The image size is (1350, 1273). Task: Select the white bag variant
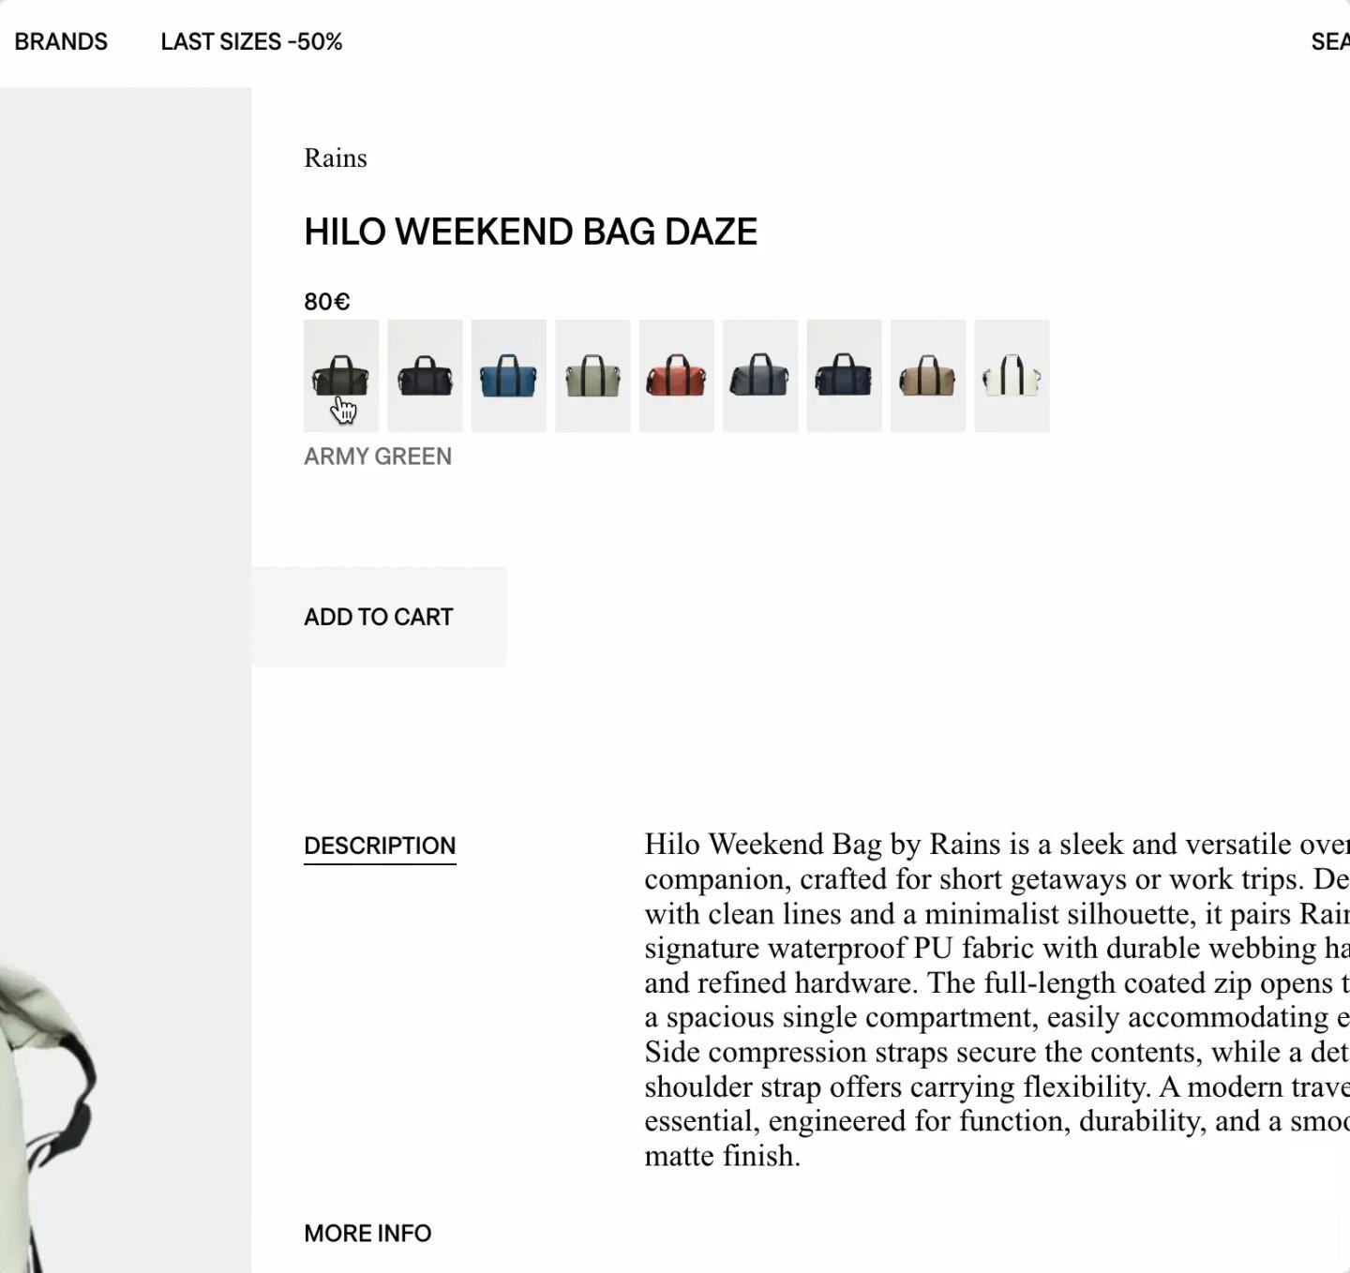pos(1012,375)
